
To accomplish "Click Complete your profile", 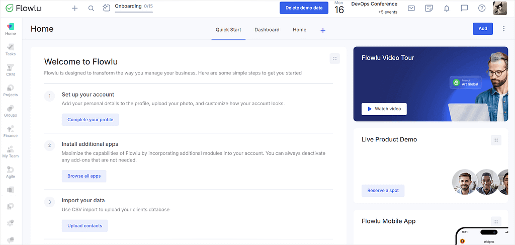I will click(x=91, y=120).
